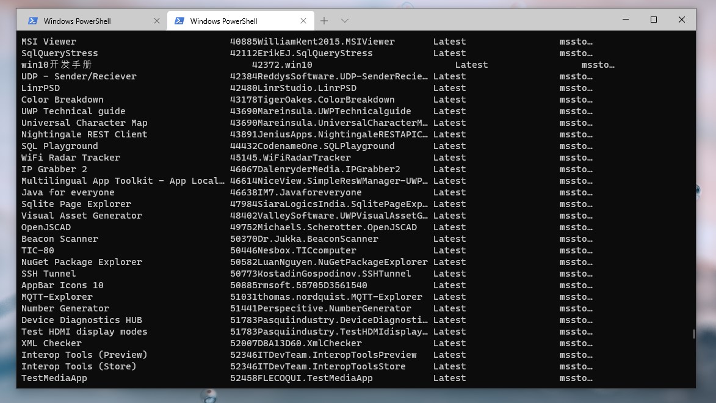Image resolution: width=716 pixels, height=403 pixels.
Task: Click 'Device Diagnostics HUB' name text
Action: [81, 321]
